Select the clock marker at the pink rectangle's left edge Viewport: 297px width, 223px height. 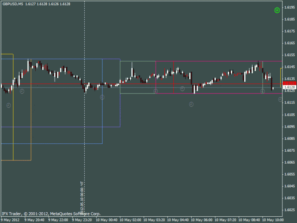pyautogui.click(x=156, y=91)
